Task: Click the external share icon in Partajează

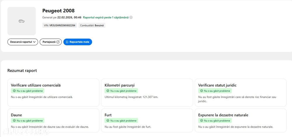Action: [x=58, y=42]
